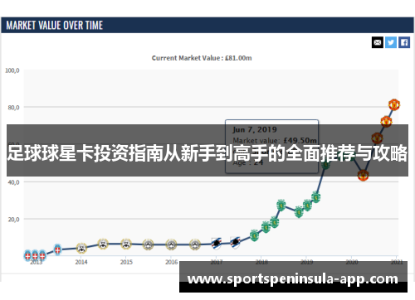
Task: Click the 'Jun 7, 2019' tooltip date
Action: pyautogui.click(x=255, y=129)
